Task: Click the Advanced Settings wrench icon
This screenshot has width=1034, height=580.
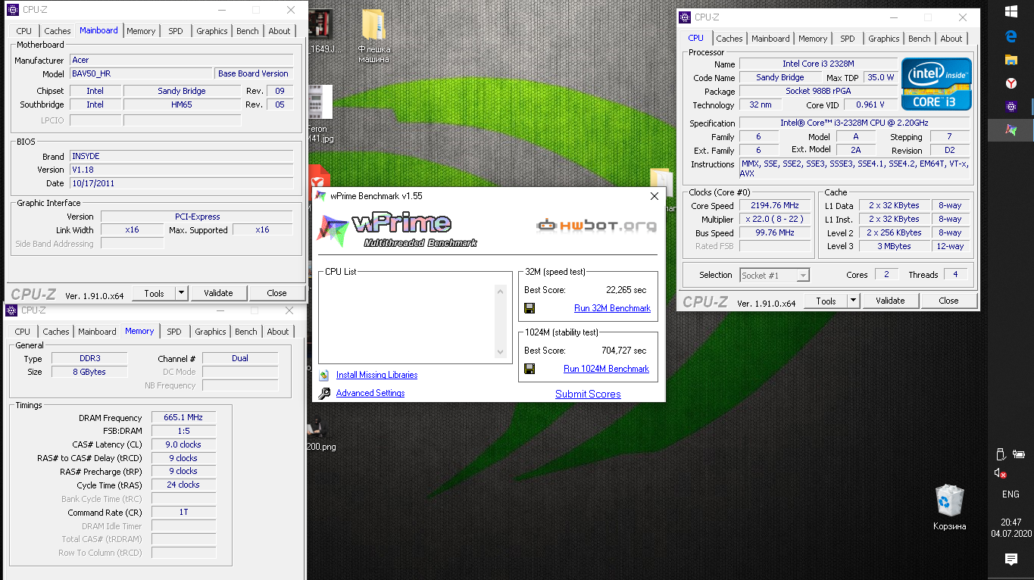Action: (324, 393)
